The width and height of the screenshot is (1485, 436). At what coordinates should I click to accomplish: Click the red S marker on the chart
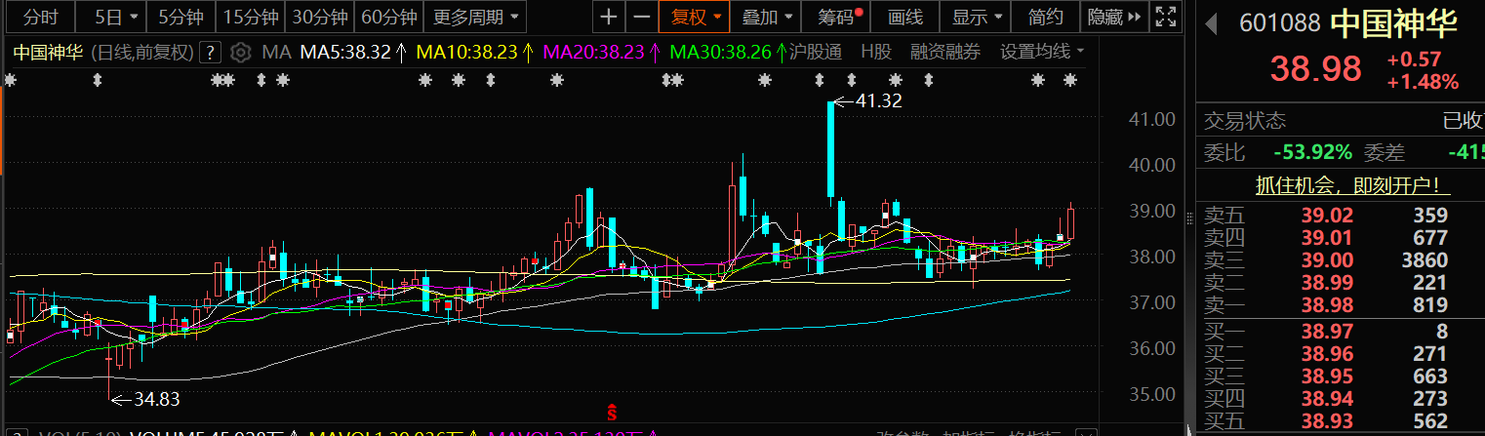click(x=612, y=414)
